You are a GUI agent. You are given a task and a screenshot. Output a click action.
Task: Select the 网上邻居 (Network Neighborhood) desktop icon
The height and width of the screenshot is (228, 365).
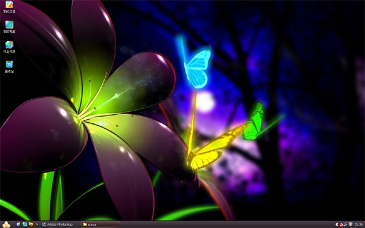click(9, 47)
